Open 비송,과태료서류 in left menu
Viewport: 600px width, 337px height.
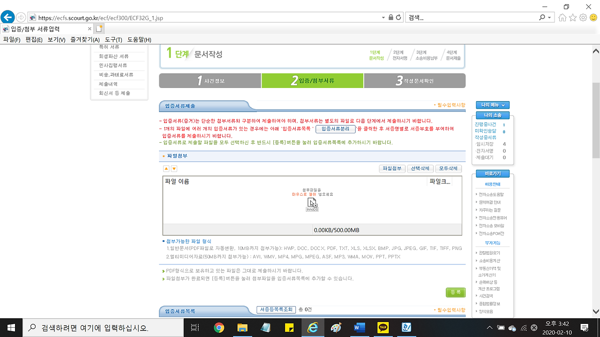coord(116,75)
